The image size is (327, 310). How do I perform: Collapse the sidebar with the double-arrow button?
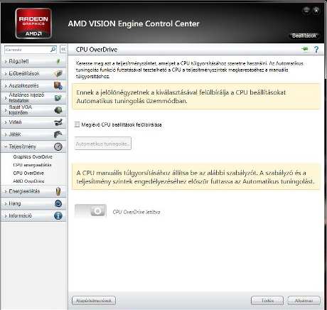coord(63,49)
